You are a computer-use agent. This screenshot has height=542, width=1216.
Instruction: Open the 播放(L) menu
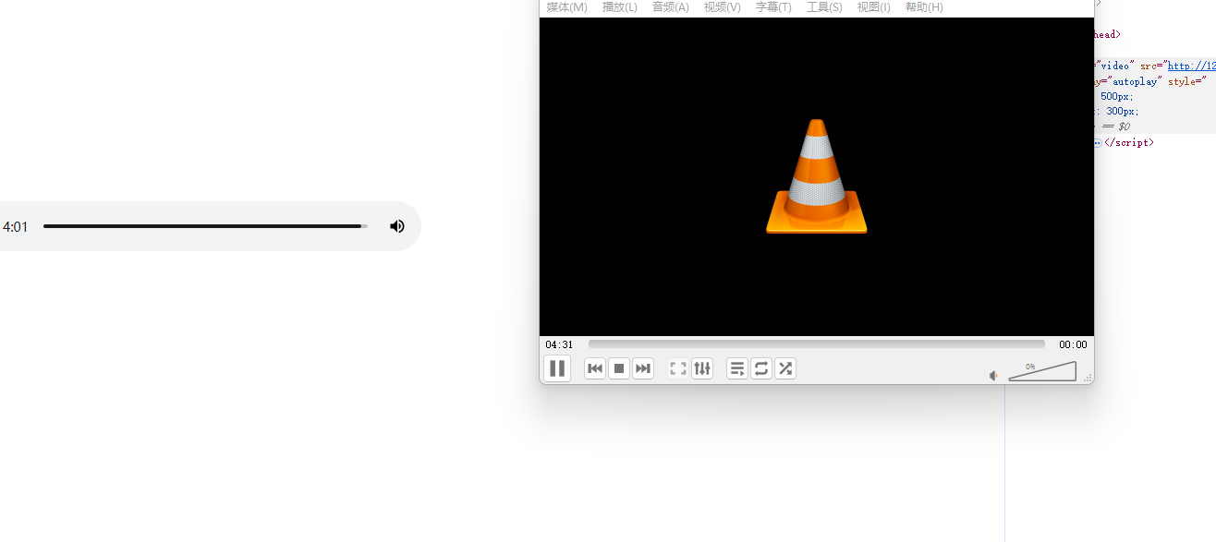click(x=619, y=7)
